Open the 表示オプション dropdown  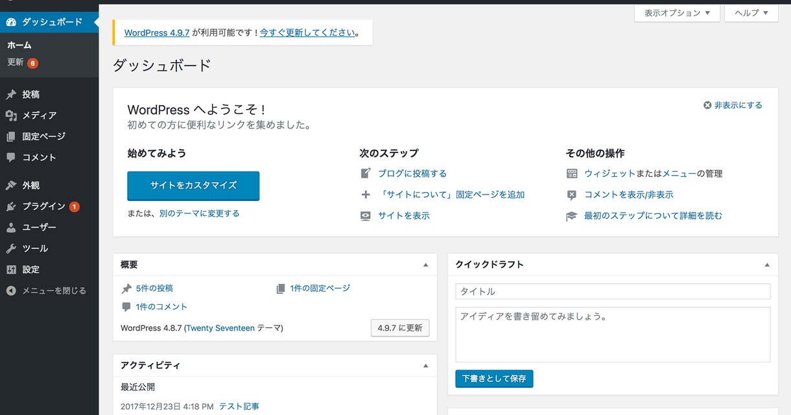pos(677,13)
